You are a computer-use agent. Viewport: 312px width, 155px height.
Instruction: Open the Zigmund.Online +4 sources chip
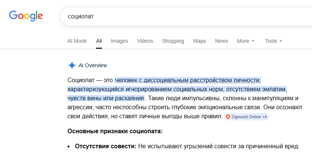tap(247, 117)
